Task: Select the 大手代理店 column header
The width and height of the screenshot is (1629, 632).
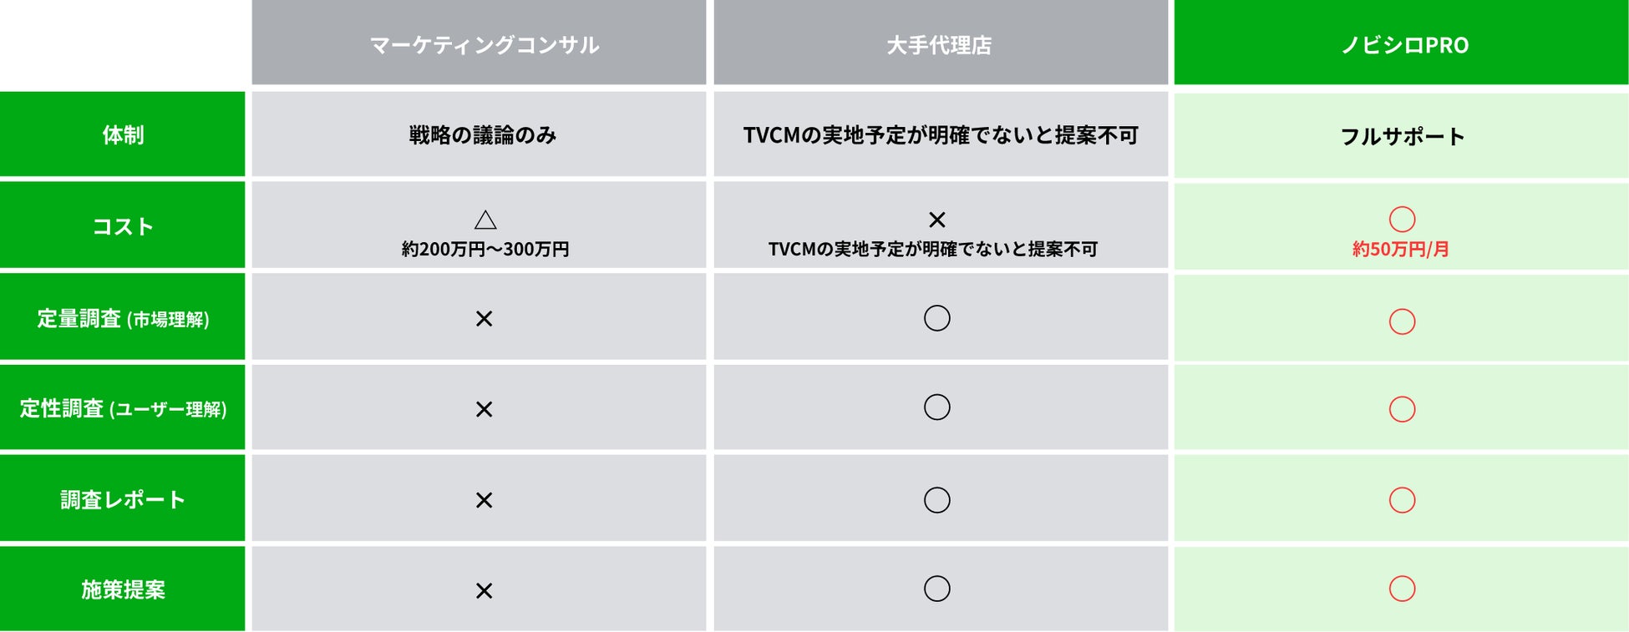Action: click(939, 44)
